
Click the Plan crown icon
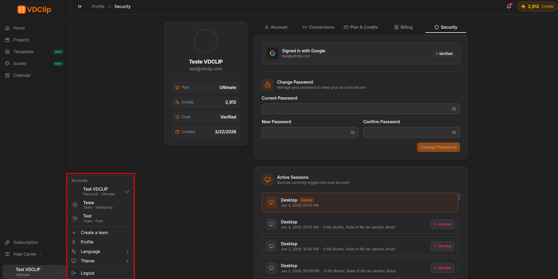pyautogui.click(x=177, y=87)
